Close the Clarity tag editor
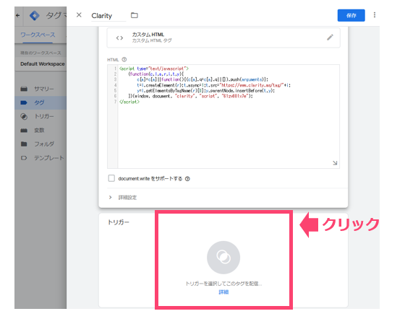This screenshot has height=319, width=405. (79, 15)
